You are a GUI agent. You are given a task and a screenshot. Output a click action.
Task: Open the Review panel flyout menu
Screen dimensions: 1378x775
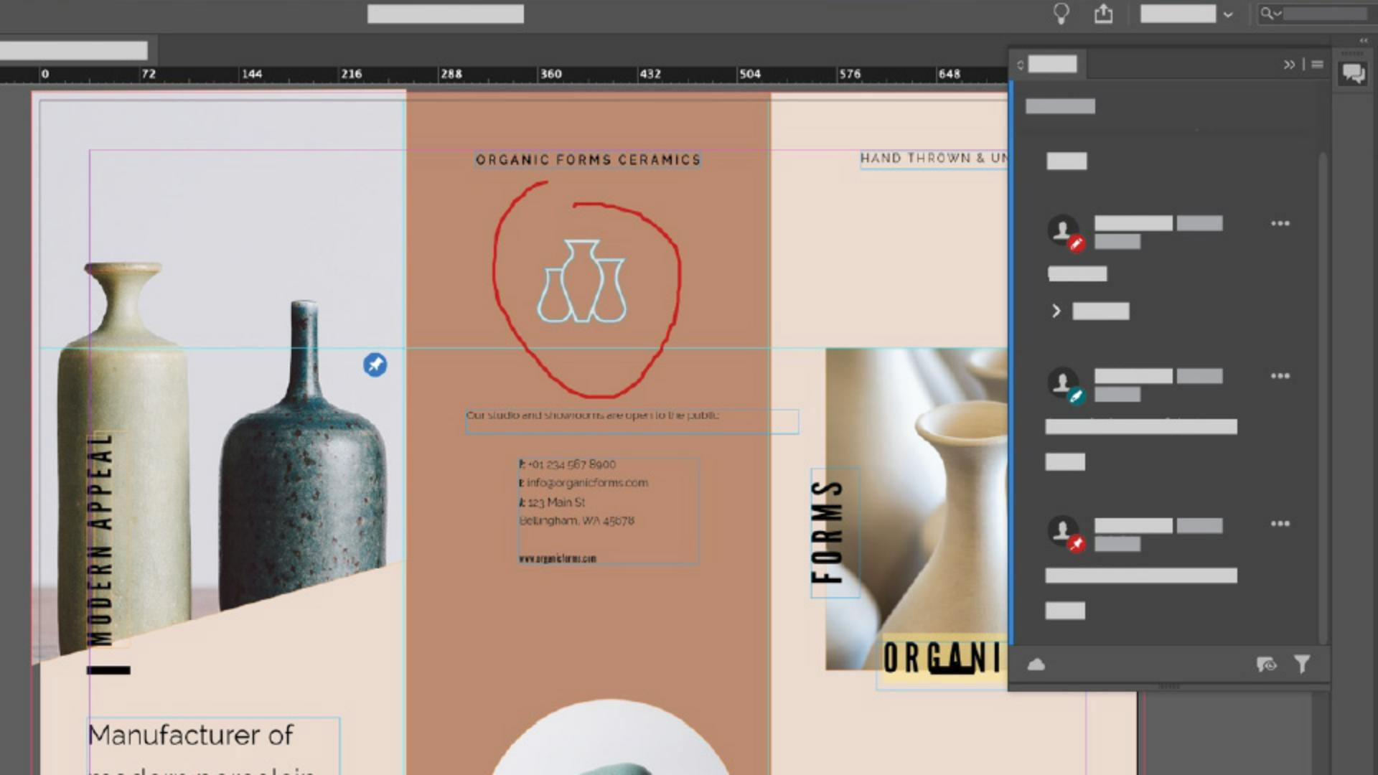(1317, 65)
